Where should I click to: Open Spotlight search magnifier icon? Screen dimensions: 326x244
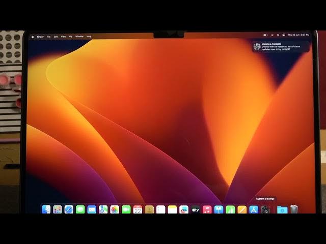(278, 35)
